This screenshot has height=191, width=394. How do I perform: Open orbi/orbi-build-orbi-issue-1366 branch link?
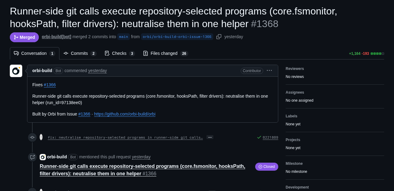pyautogui.click(x=177, y=37)
